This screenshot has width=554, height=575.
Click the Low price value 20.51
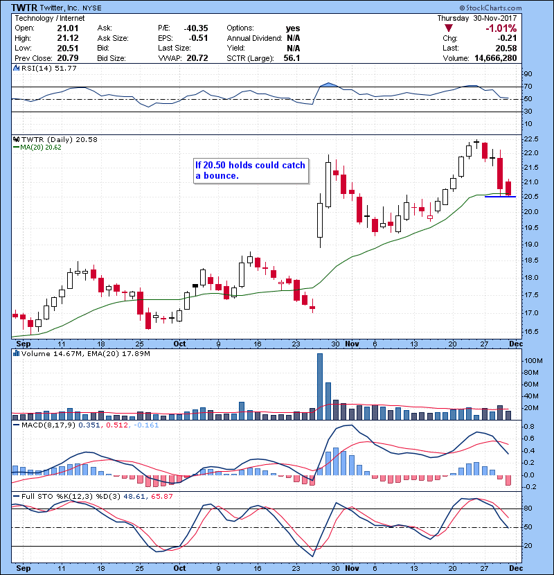point(68,48)
